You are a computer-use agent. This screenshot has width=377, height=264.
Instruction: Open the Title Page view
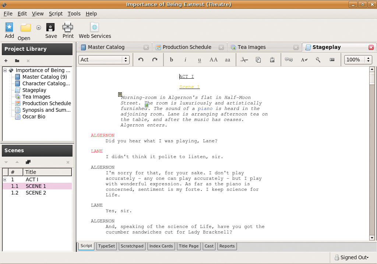click(189, 246)
